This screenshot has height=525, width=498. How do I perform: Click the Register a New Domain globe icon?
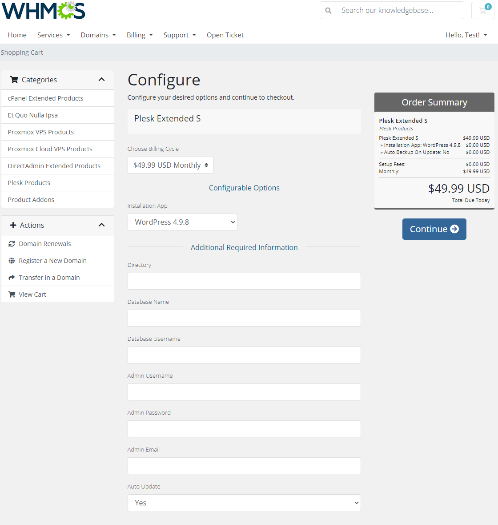tap(12, 260)
